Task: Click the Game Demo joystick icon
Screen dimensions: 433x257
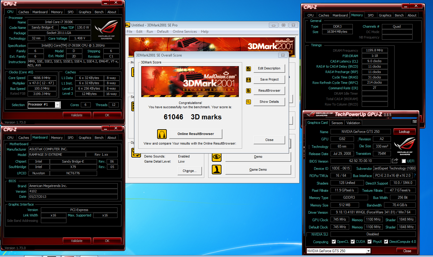Action: click(217, 170)
